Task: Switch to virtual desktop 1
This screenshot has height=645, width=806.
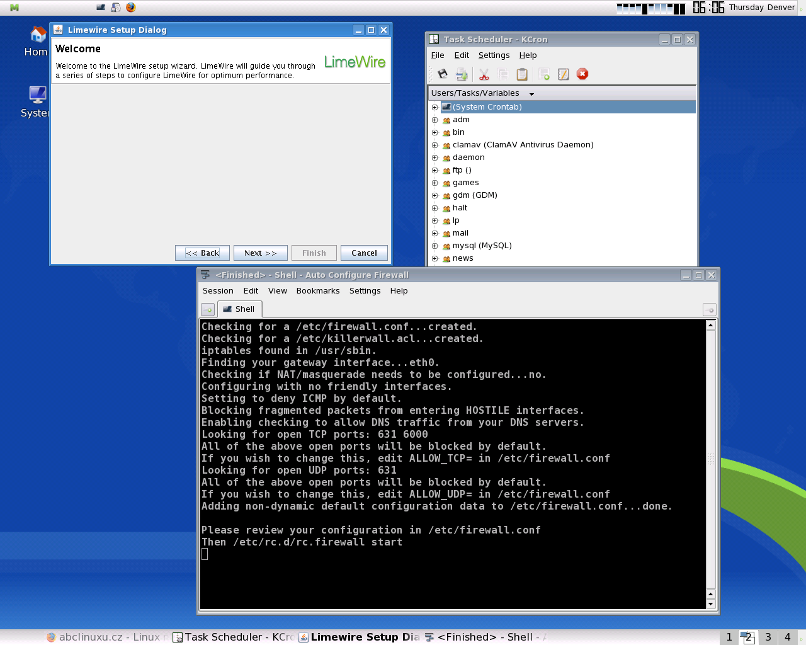Action: pos(729,637)
